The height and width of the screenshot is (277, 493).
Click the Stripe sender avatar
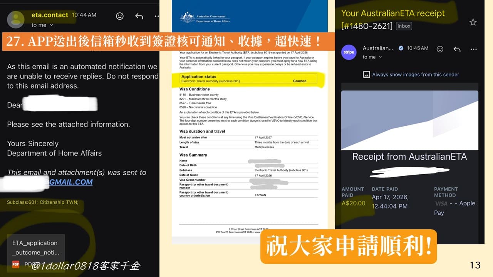[x=349, y=52]
